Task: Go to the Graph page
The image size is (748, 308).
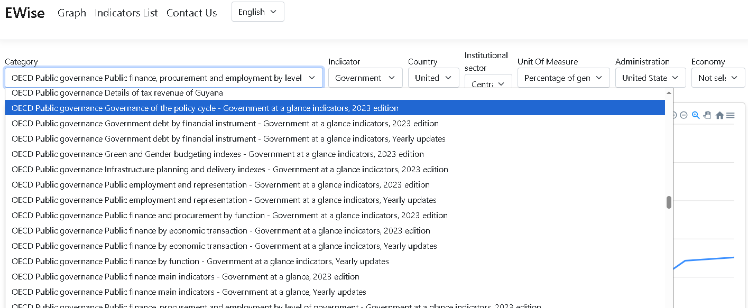Action: [72, 13]
